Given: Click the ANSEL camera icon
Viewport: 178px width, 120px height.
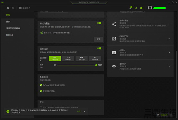Looking at the screenshot, I should tap(114, 53).
